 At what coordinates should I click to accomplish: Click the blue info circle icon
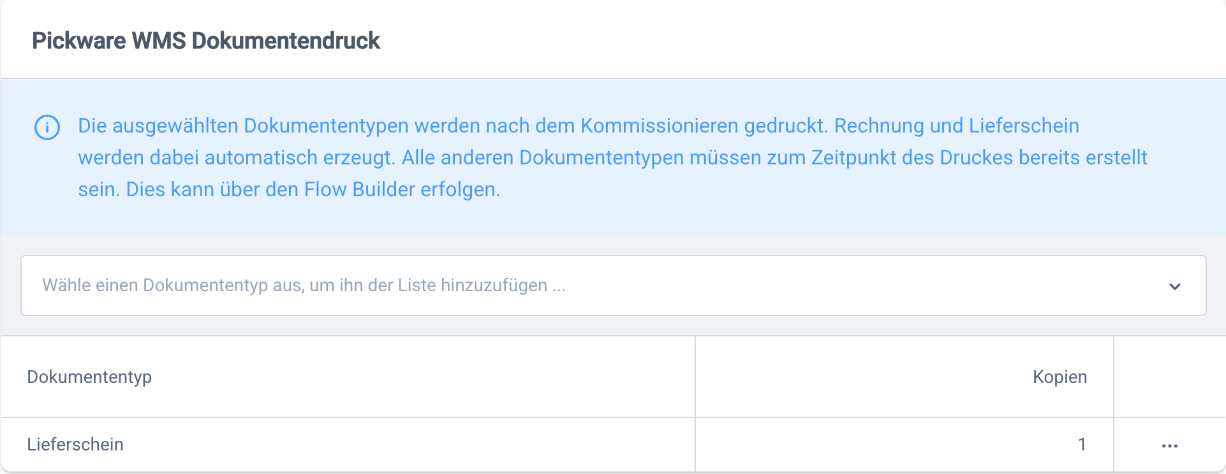coord(47,127)
